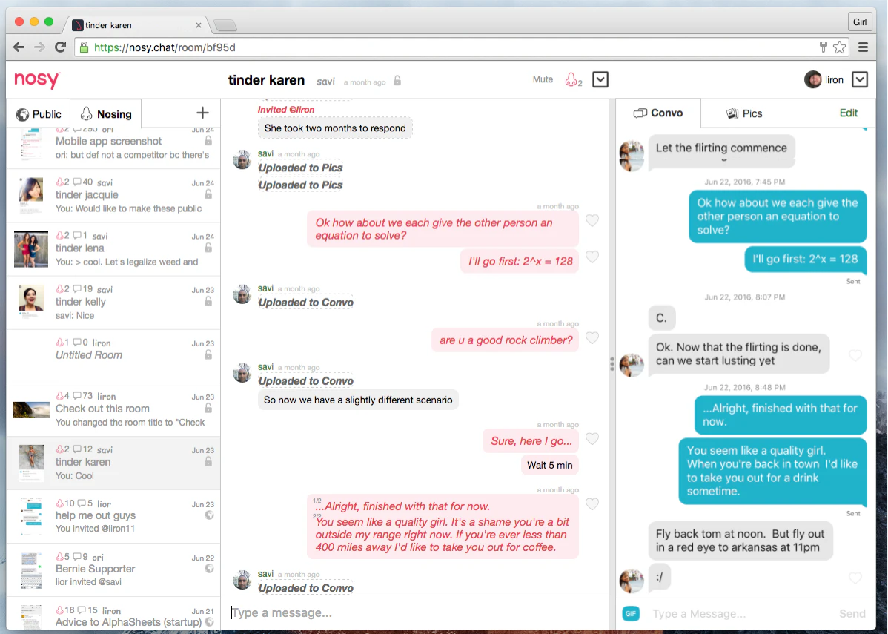Click the Girl profile button in Chrome
888x634 pixels.
pos(860,22)
